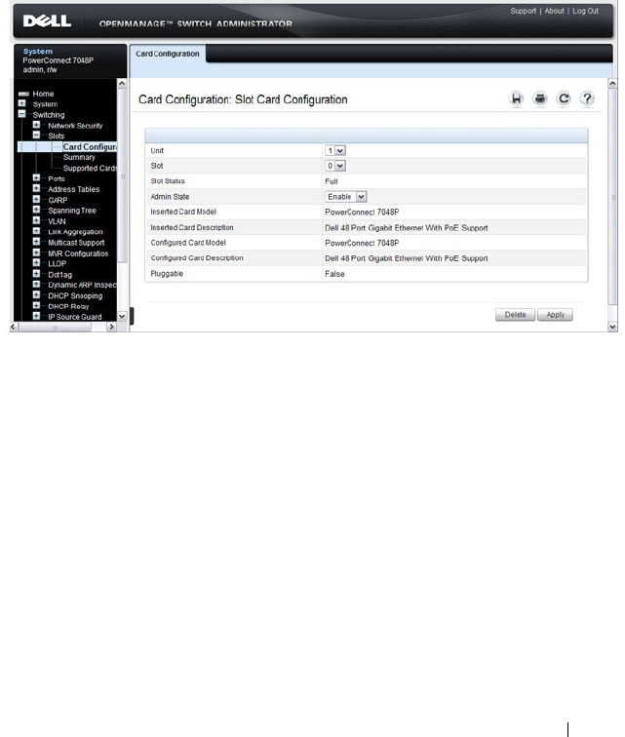Click the Inserted Card Model value PowerConnect 7048P

362,212
